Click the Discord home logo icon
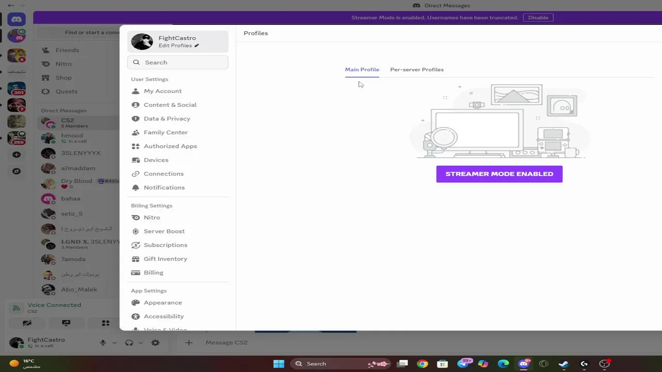Screen dimensions: 662x372 pos(17,20)
